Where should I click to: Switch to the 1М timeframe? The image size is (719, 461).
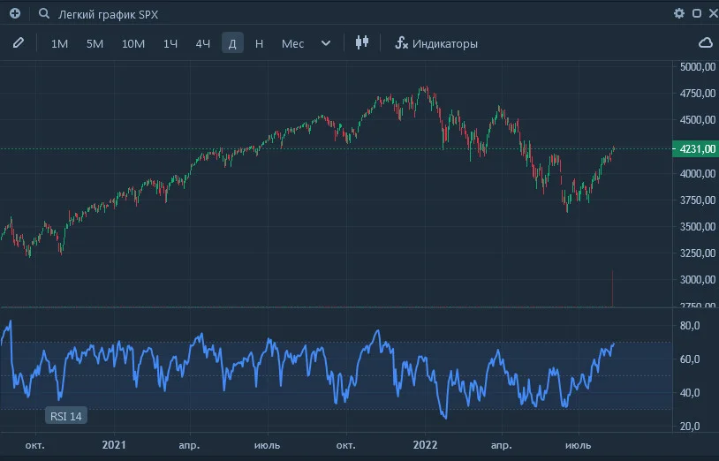(59, 43)
